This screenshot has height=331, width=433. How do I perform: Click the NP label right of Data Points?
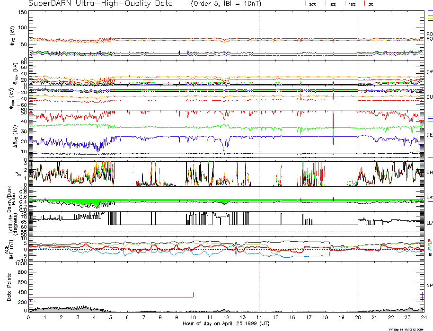(x=429, y=286)
